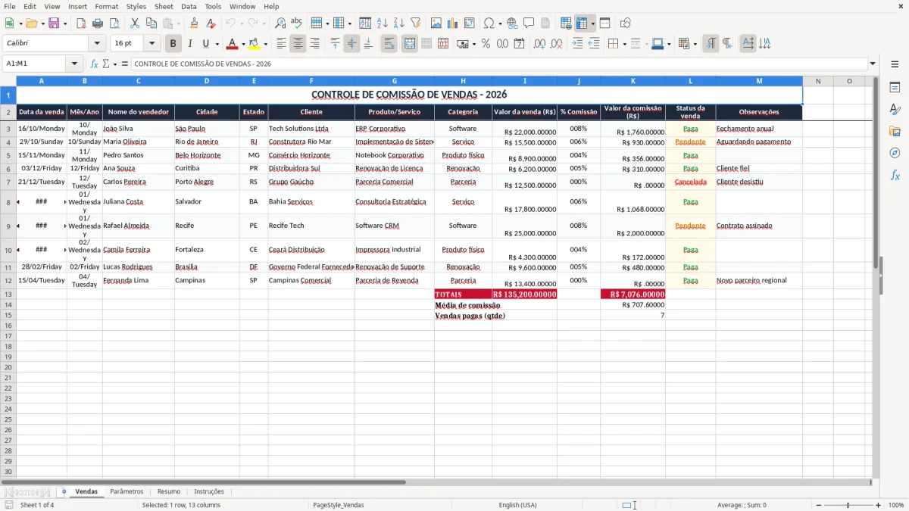The height and width of the screenshot is (511, 909).
Task: Toggle Center Vertically alignment
Action: [351, 44]
